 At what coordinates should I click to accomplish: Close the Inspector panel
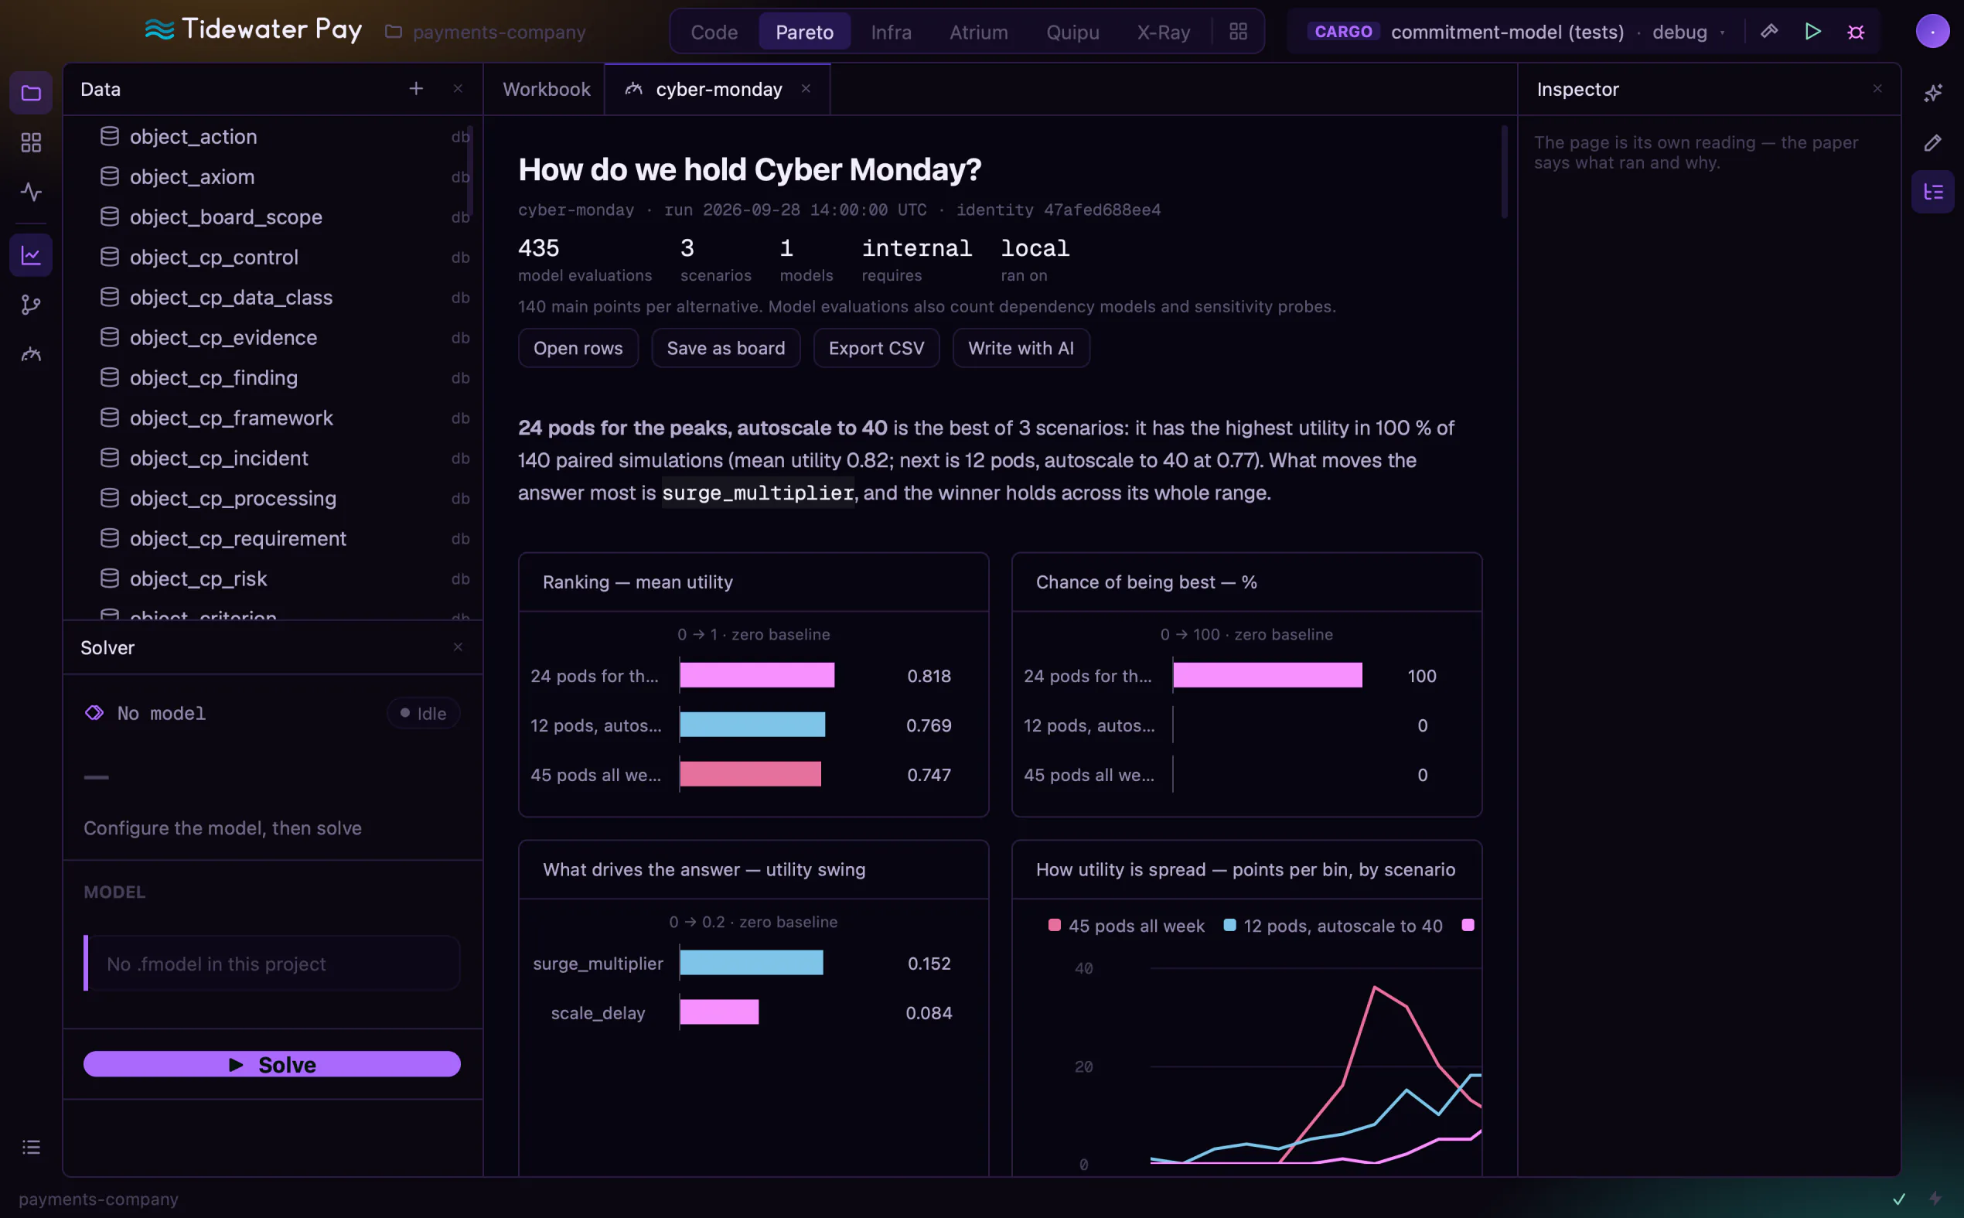[x=1877, y=89]
